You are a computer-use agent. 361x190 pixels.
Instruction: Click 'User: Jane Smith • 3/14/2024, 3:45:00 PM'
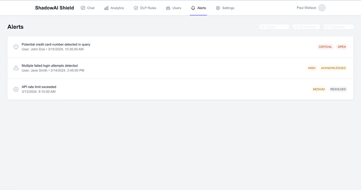[53, 70]
